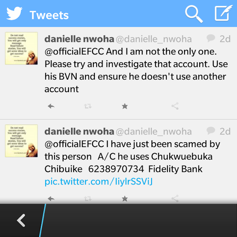Open @danielle_nwoha handle on first tweet

(x=154, y=39)
